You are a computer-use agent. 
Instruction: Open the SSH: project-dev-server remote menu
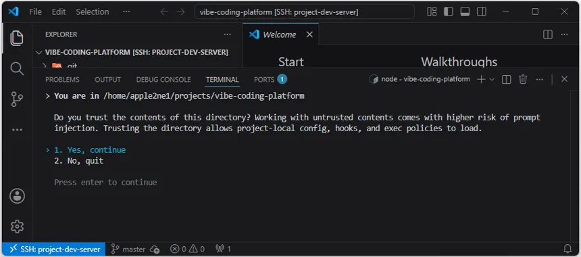pos(54,249)
